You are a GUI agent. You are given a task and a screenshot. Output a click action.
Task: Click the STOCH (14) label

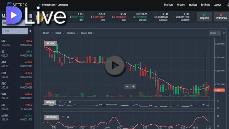pyautogui.click(x=52, y=117)
